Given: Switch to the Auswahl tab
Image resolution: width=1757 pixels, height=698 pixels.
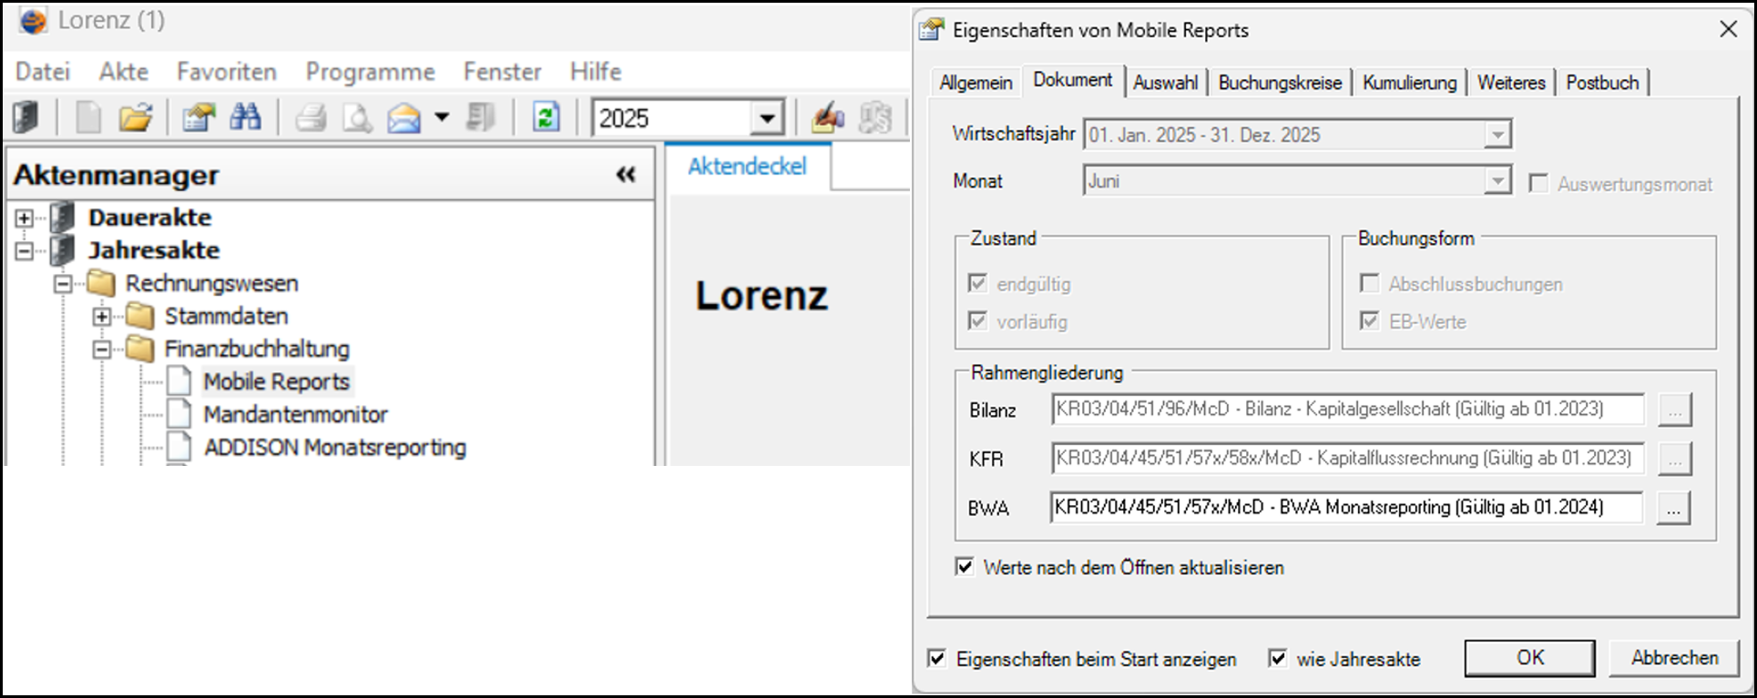Looking at the screenshot, I should pos(1165,83).
